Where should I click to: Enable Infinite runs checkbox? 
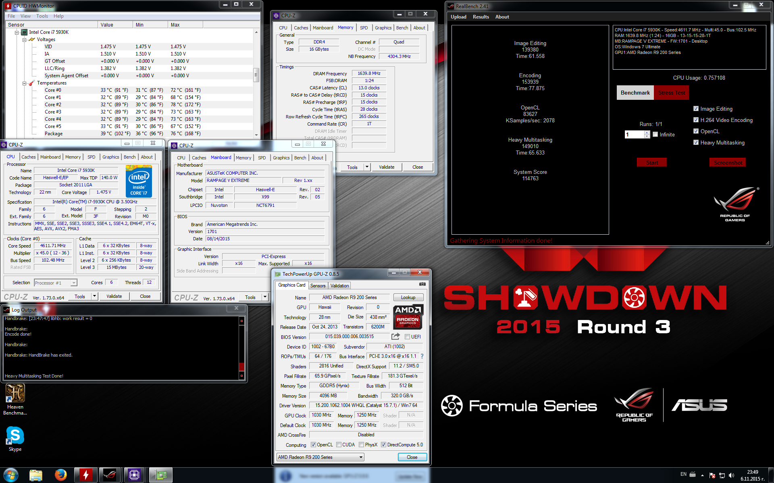(x=655, y=134)
